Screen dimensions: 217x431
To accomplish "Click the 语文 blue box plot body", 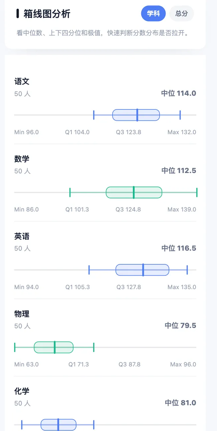I will pyautogui.click(x=136, y=115).
